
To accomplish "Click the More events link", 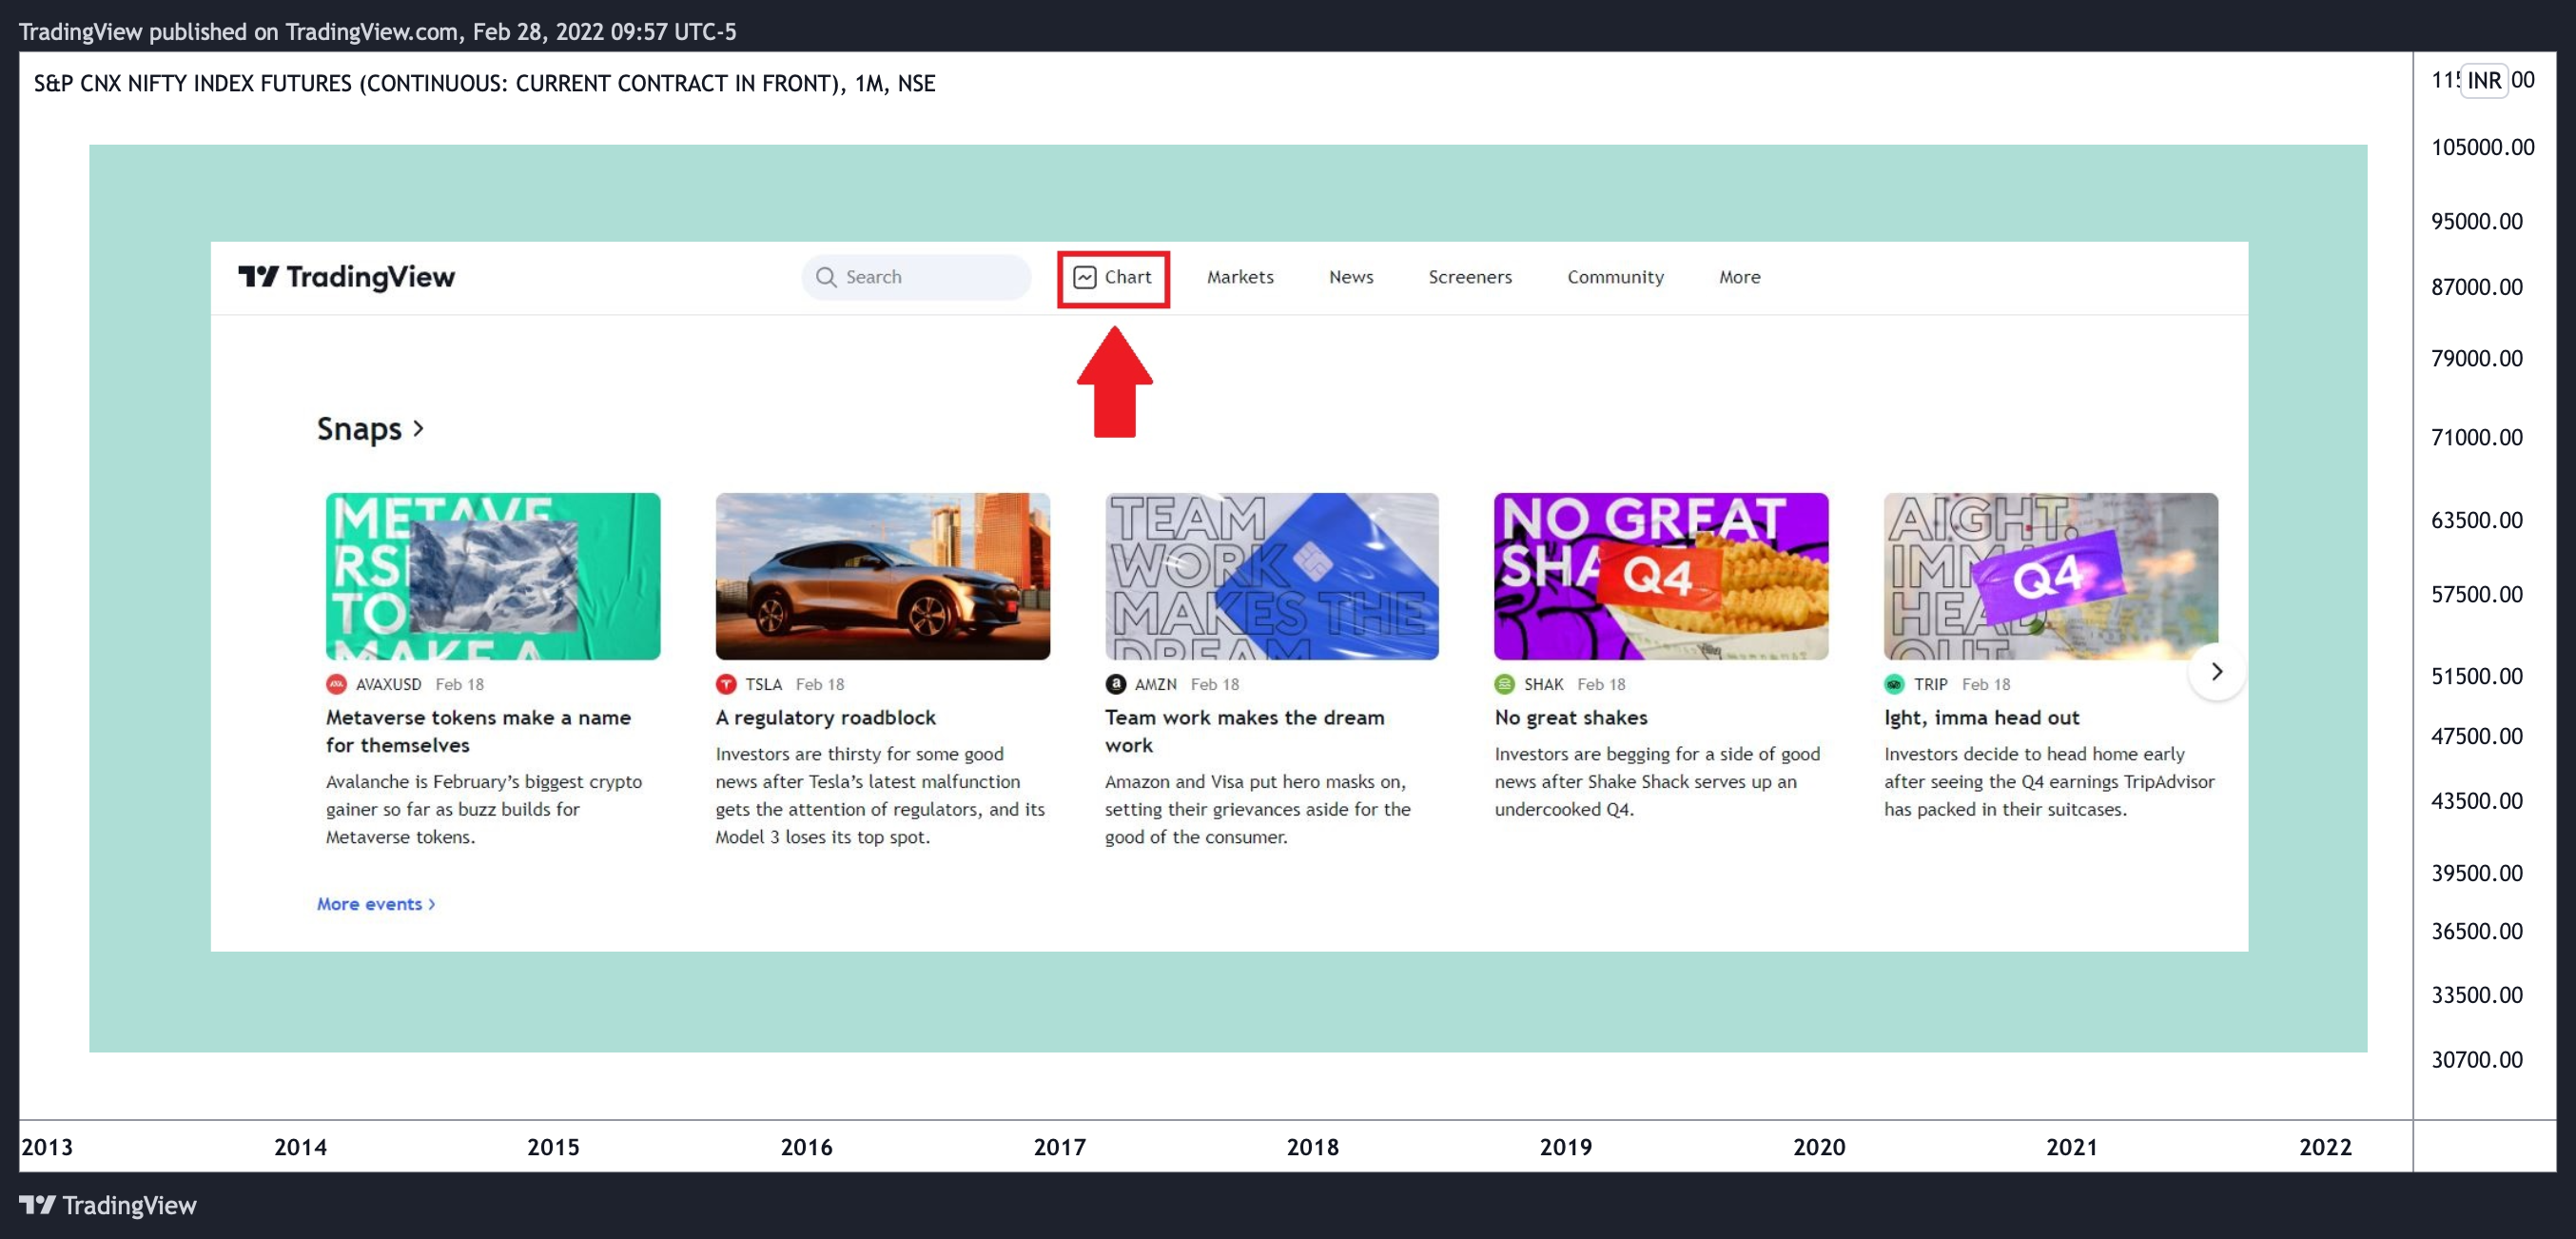I will click(x=376, y=904).
